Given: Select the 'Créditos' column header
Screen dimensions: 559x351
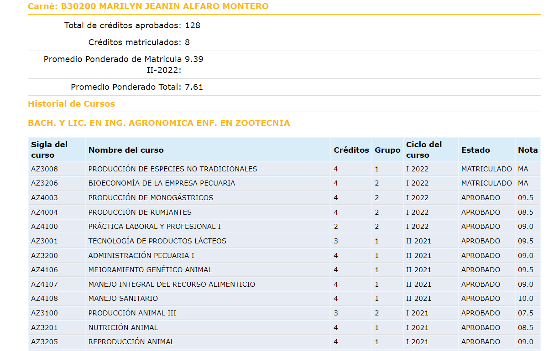Looking at the screenshot, I should pos(351,150).
